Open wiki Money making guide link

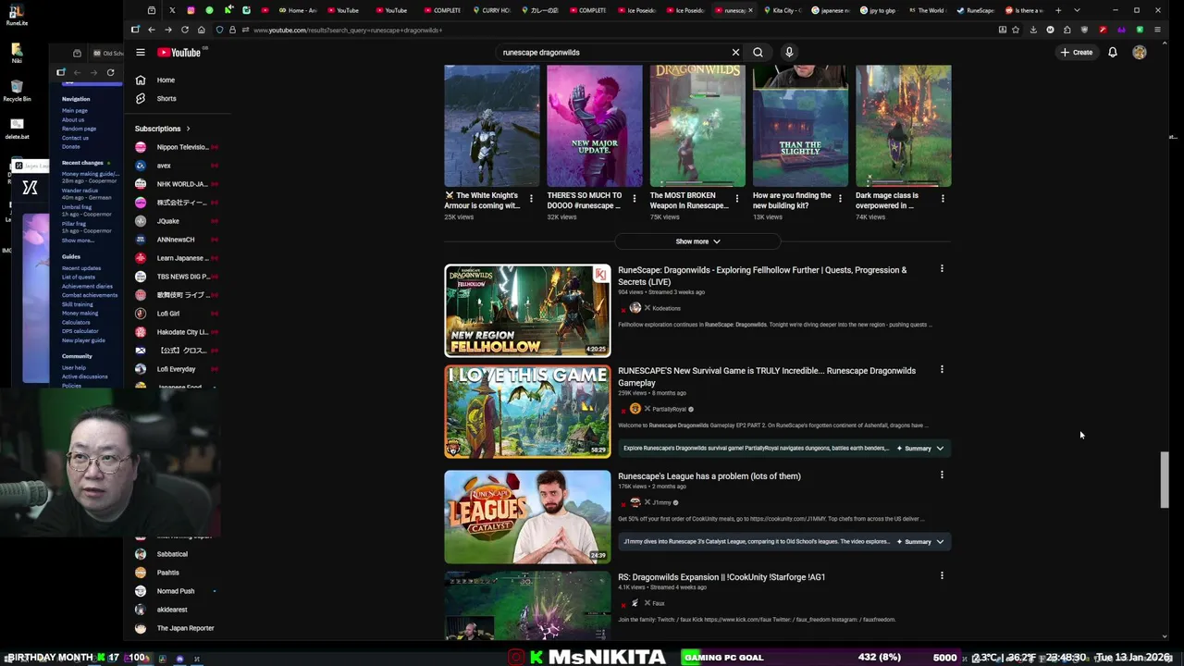pyautogui.click(x=90, y=174)
